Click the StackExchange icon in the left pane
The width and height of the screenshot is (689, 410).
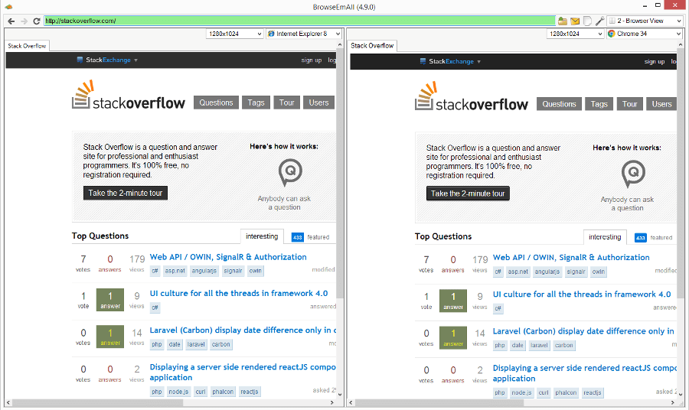pyautogui.click(x=80, y=60)
